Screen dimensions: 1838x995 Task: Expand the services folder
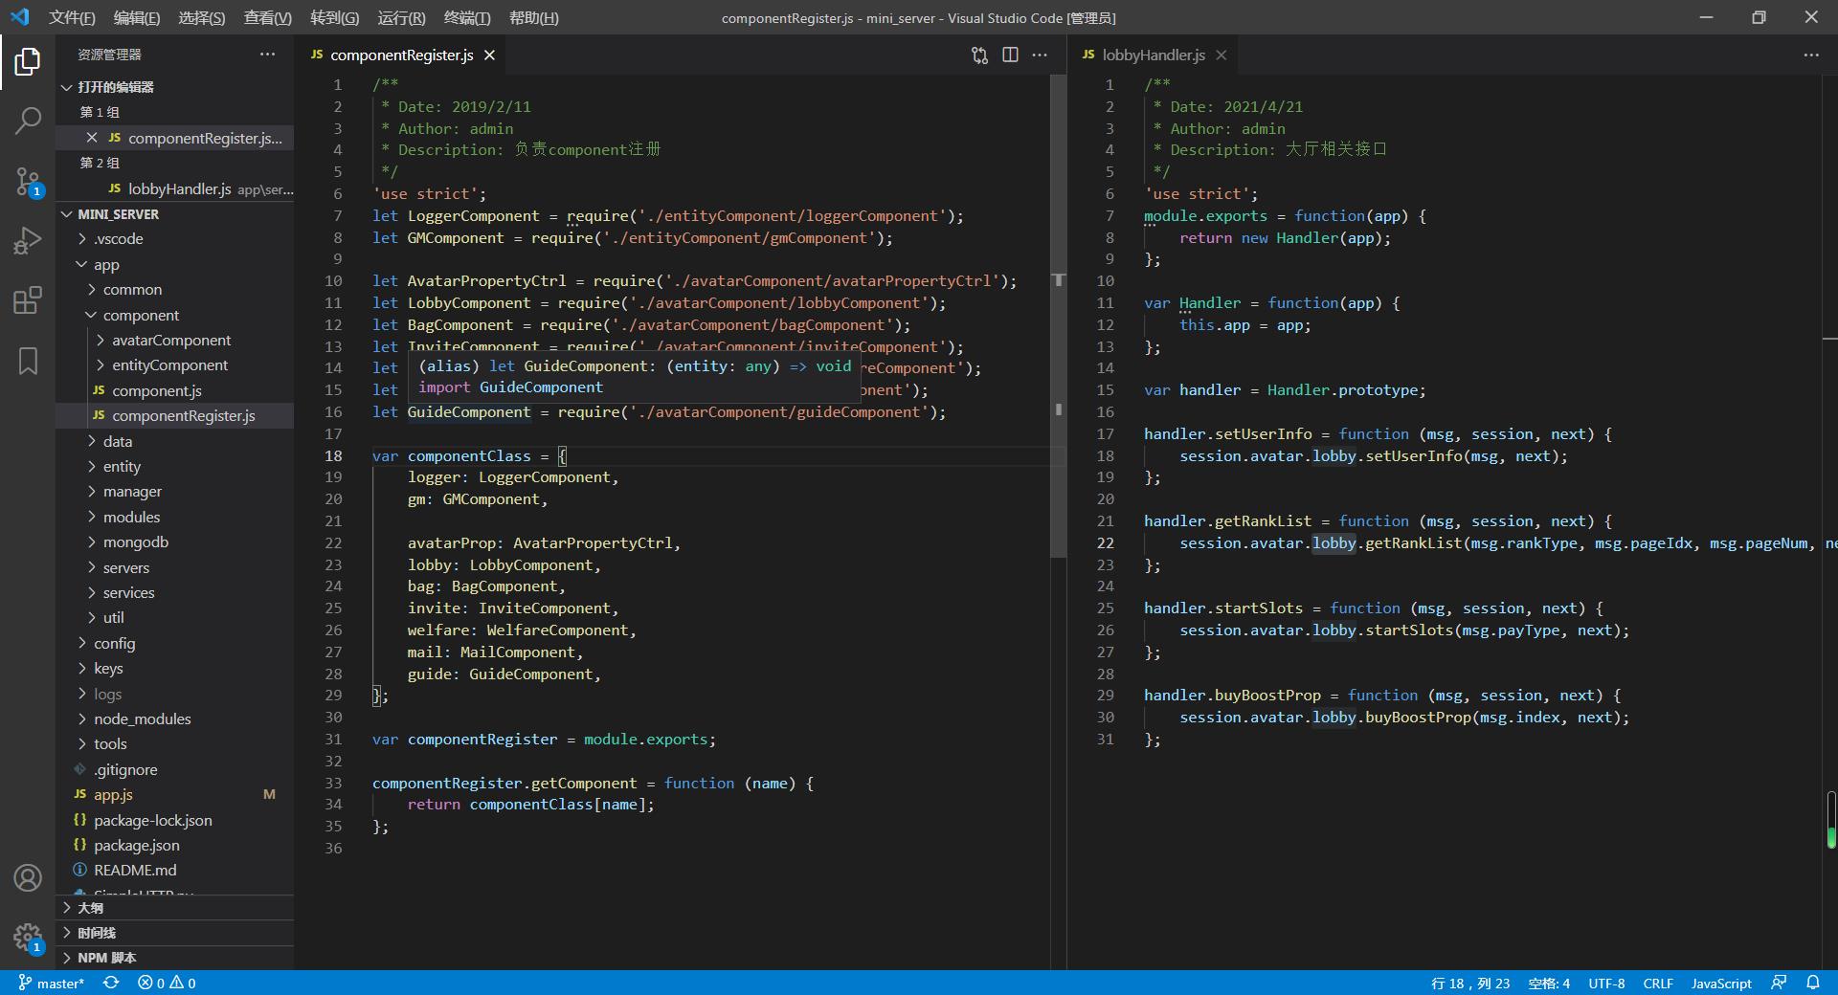point(174,593)
